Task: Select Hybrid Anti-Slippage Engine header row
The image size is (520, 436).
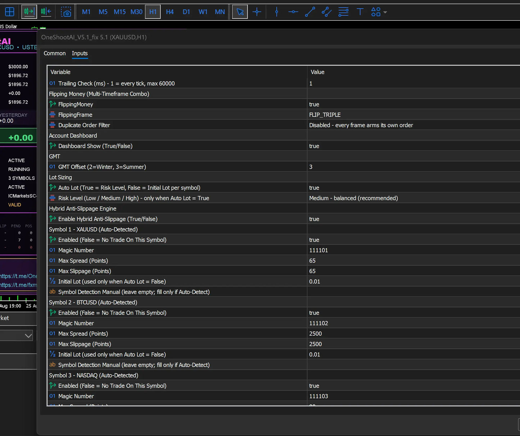Action: 284,209
